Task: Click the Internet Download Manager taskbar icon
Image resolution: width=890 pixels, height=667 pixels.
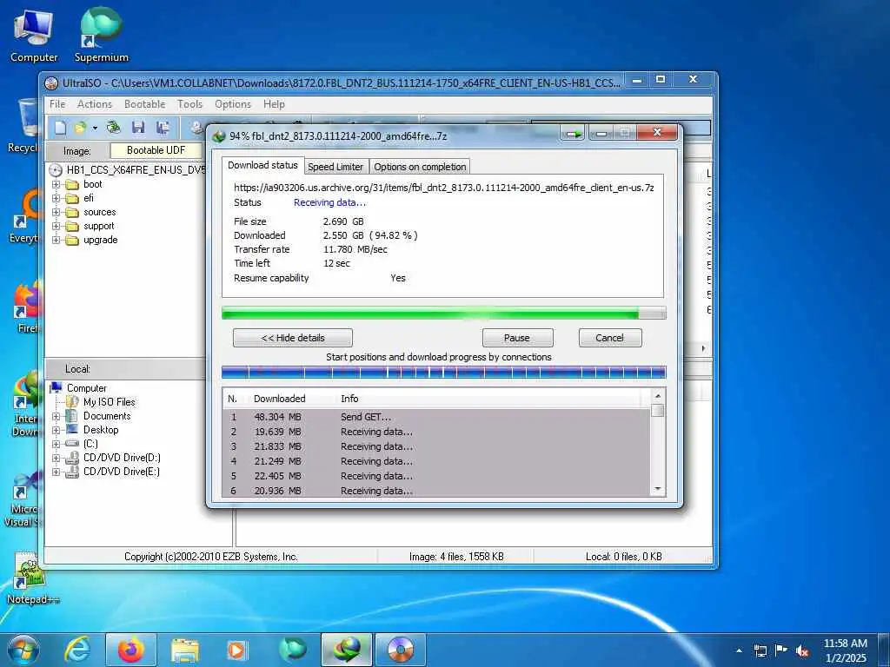Action: point(347,650)
